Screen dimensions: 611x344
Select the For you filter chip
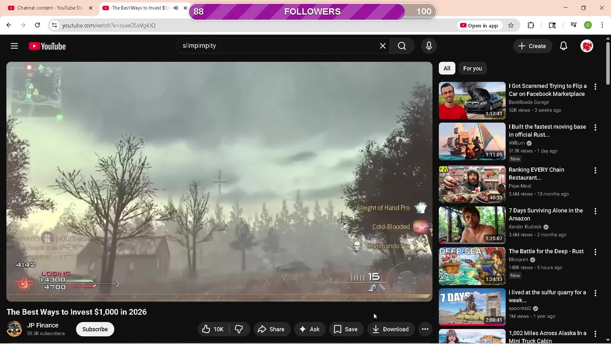point(473,68)
